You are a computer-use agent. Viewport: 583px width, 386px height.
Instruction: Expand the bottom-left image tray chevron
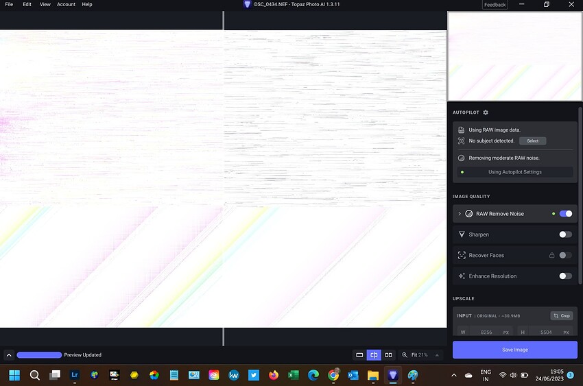pos(9,355)
